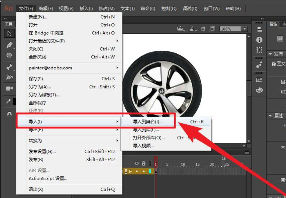Click the Animate app logo

(9, 8)
